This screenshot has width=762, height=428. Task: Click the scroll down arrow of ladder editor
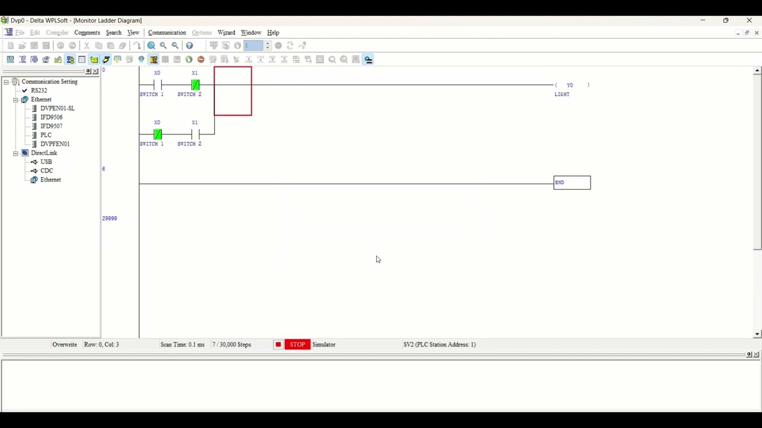(757, 334)
